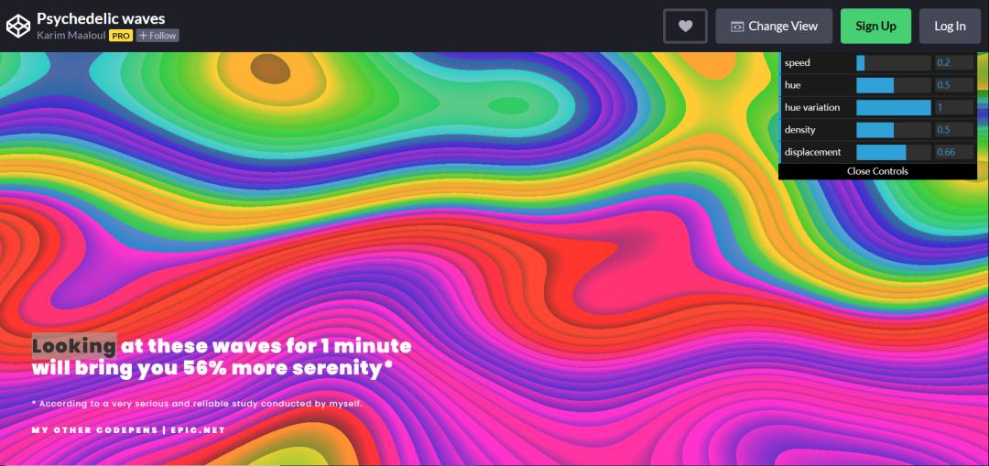Screen dimensions: 989x466
Task: Click the highlighted word Looking
Action: coord(74,346)
